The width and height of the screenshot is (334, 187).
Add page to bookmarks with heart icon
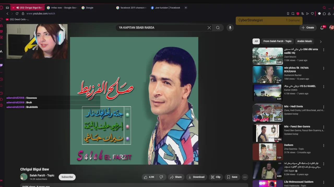[x=312, y=14]
